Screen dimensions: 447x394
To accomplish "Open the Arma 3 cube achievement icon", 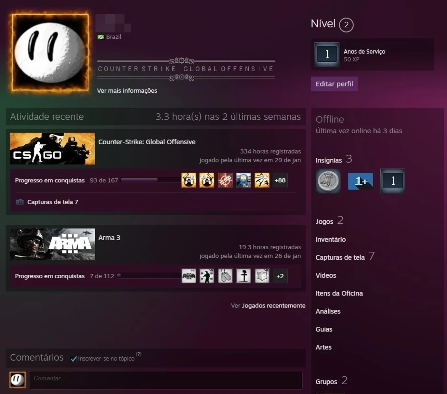I will pos(262,276).
